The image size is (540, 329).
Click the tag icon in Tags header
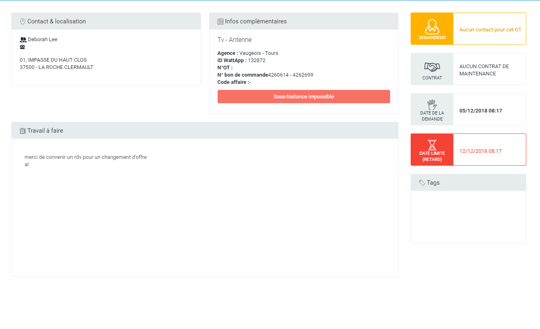coord(422,183)
